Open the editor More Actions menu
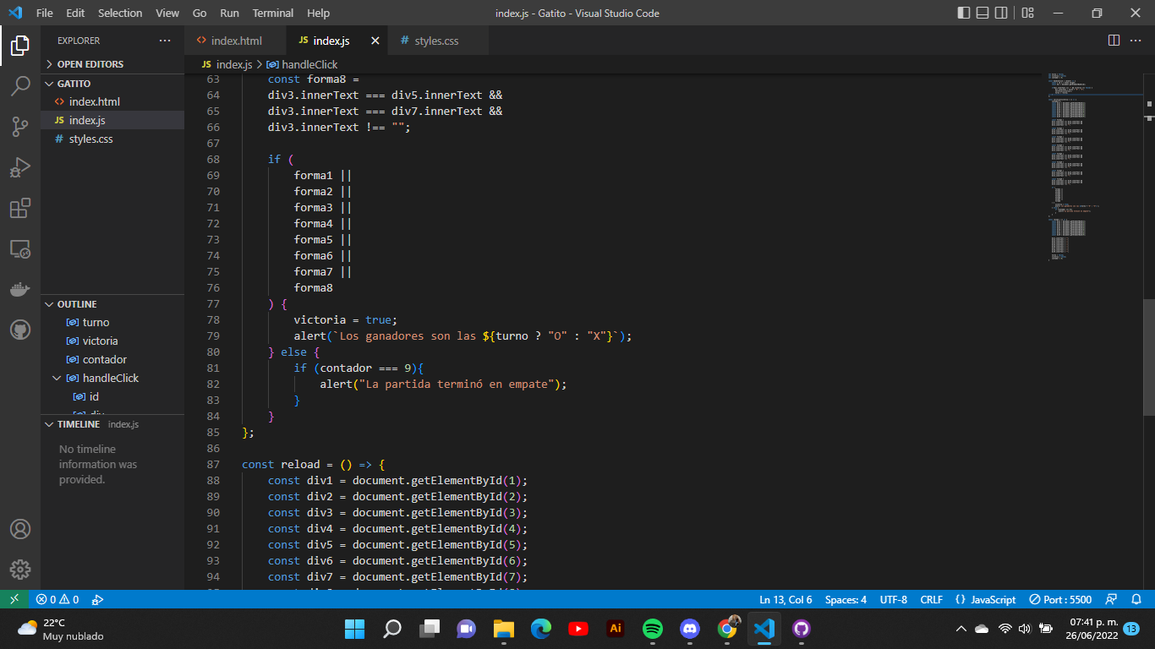 [1136, 41]
